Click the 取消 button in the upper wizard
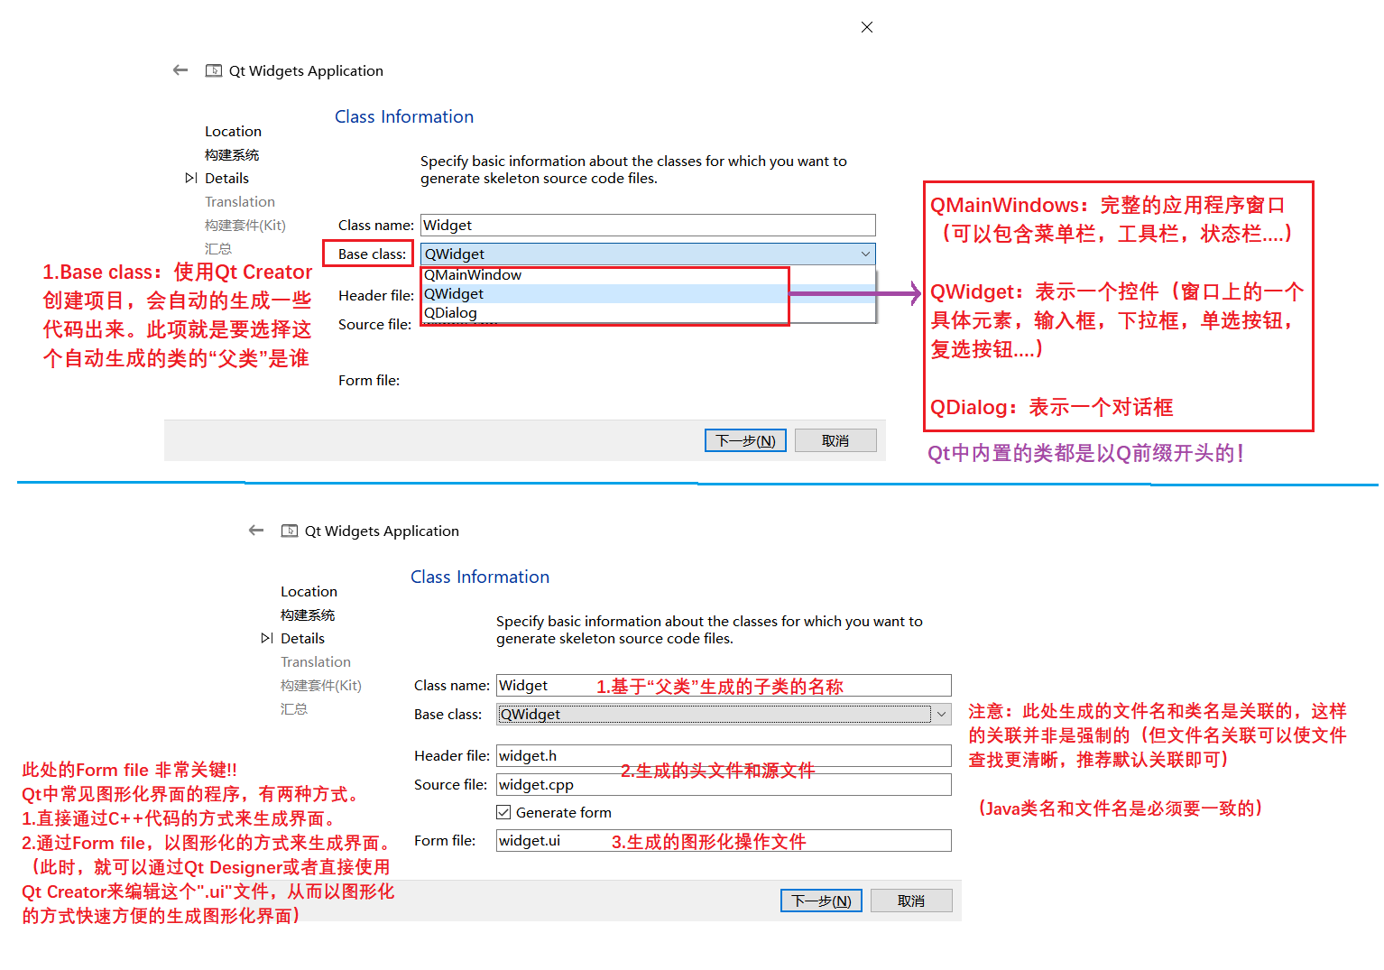The height and width of the screenshot is (970, 1384). tap(835, 440)
